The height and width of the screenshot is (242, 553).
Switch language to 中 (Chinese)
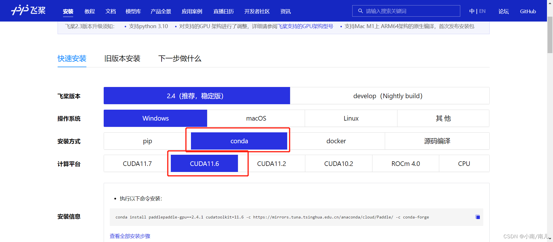tap(472, 11)
